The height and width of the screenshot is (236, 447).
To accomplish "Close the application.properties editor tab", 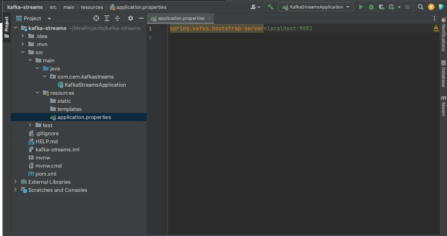I will (x=209, y=18).
